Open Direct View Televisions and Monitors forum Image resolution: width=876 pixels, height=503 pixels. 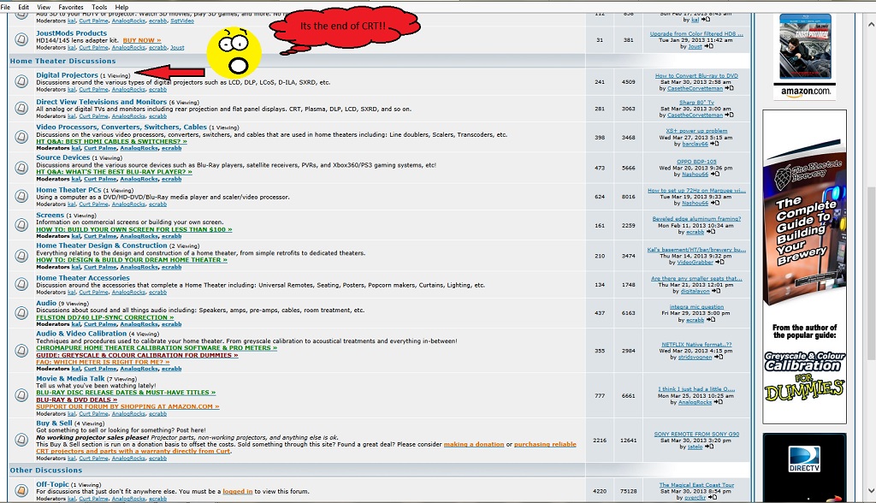(x=101, y=102)
